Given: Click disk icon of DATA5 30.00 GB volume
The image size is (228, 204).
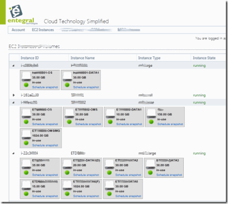Looking at the screenshot, I should [110, 186].
